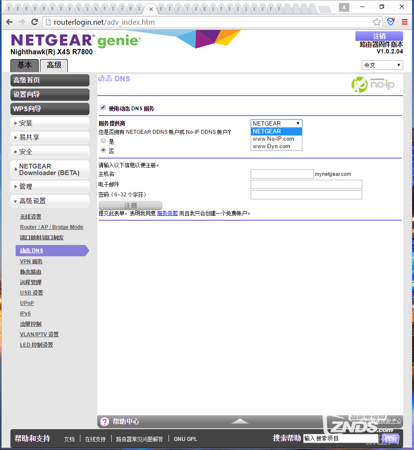This screenshot has width=414, height=450.
Task: Expand help center with the up arrow
Action: [x=240, y=421]
